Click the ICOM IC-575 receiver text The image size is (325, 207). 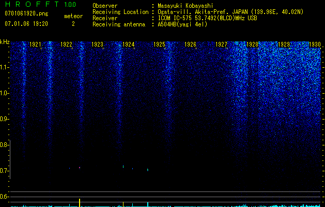[207, 18]
